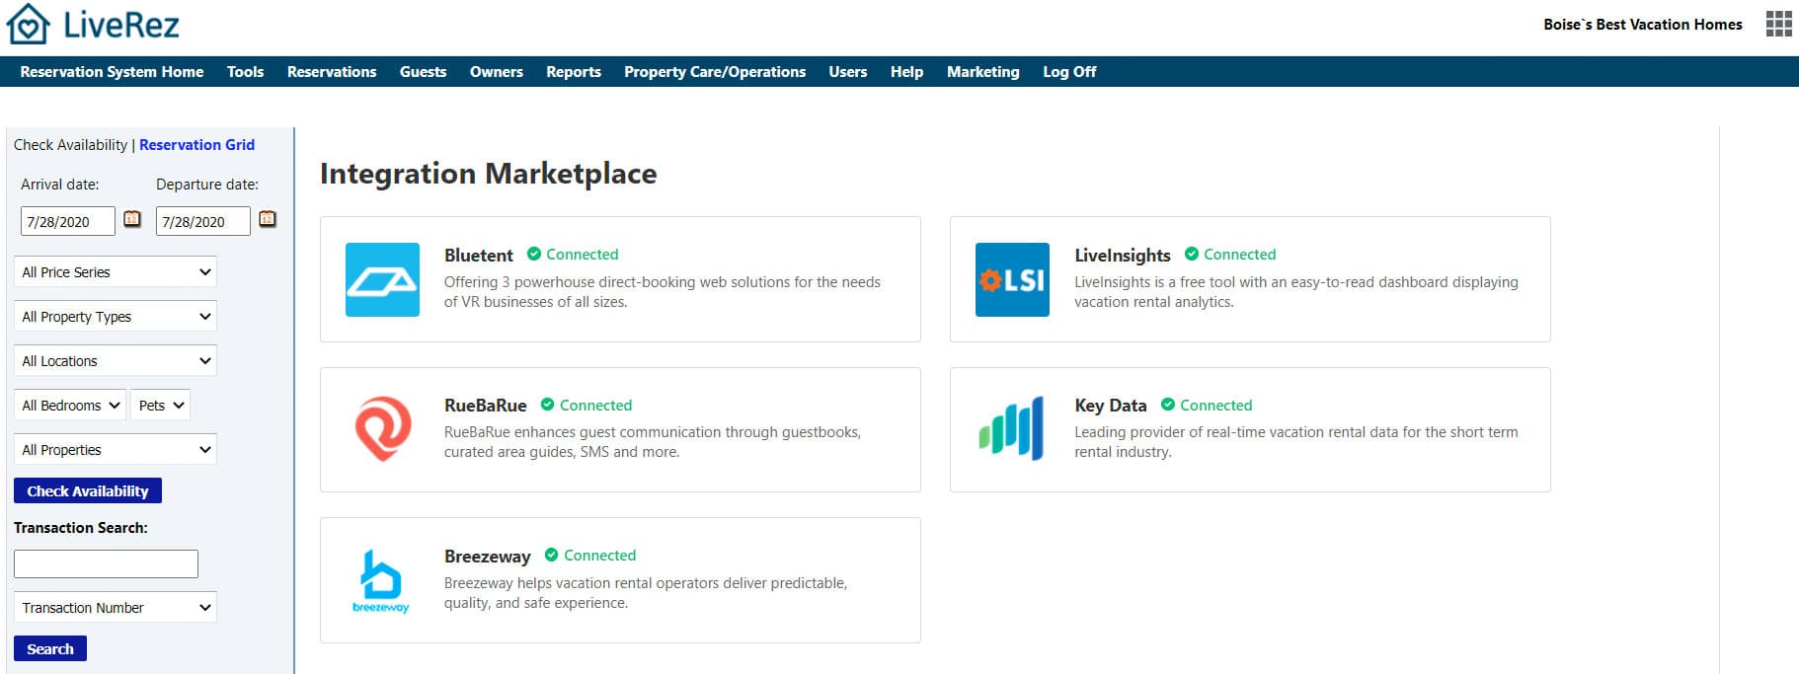1799x674 pixels.
Task: Expand the Pets dropdown
Action: (160, 406)
